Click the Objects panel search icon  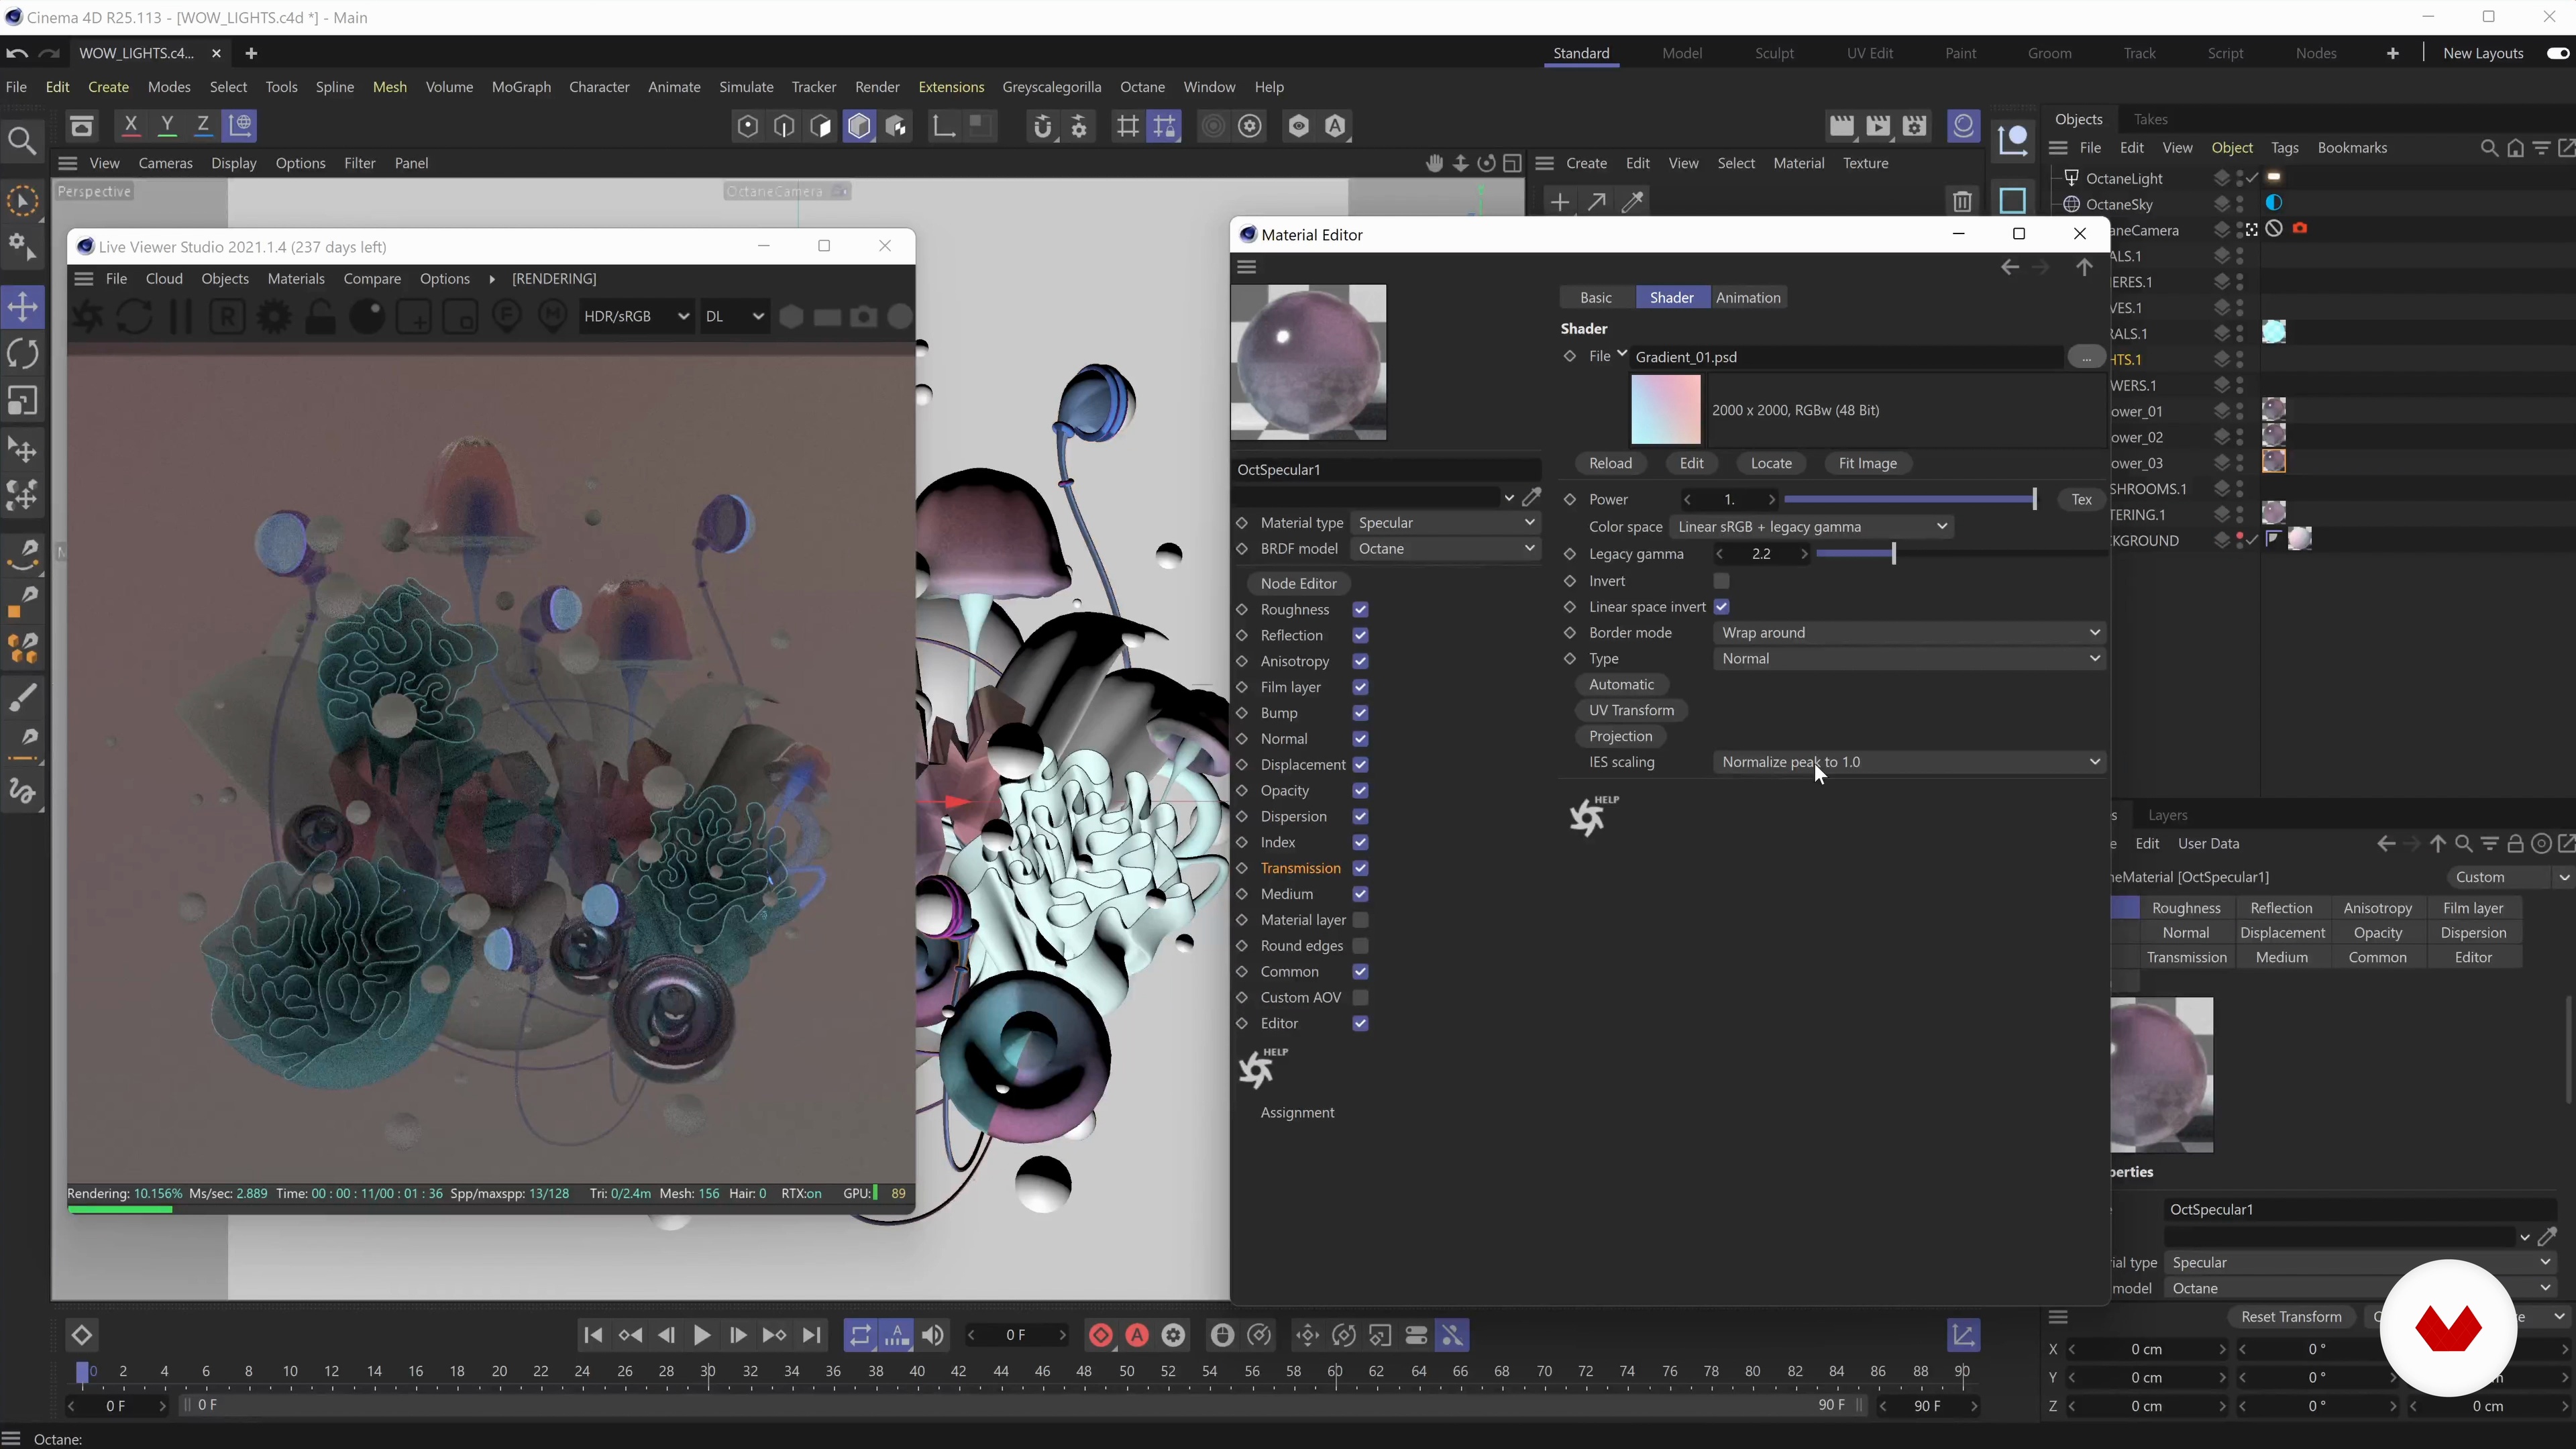click(x=2489, y=148)
